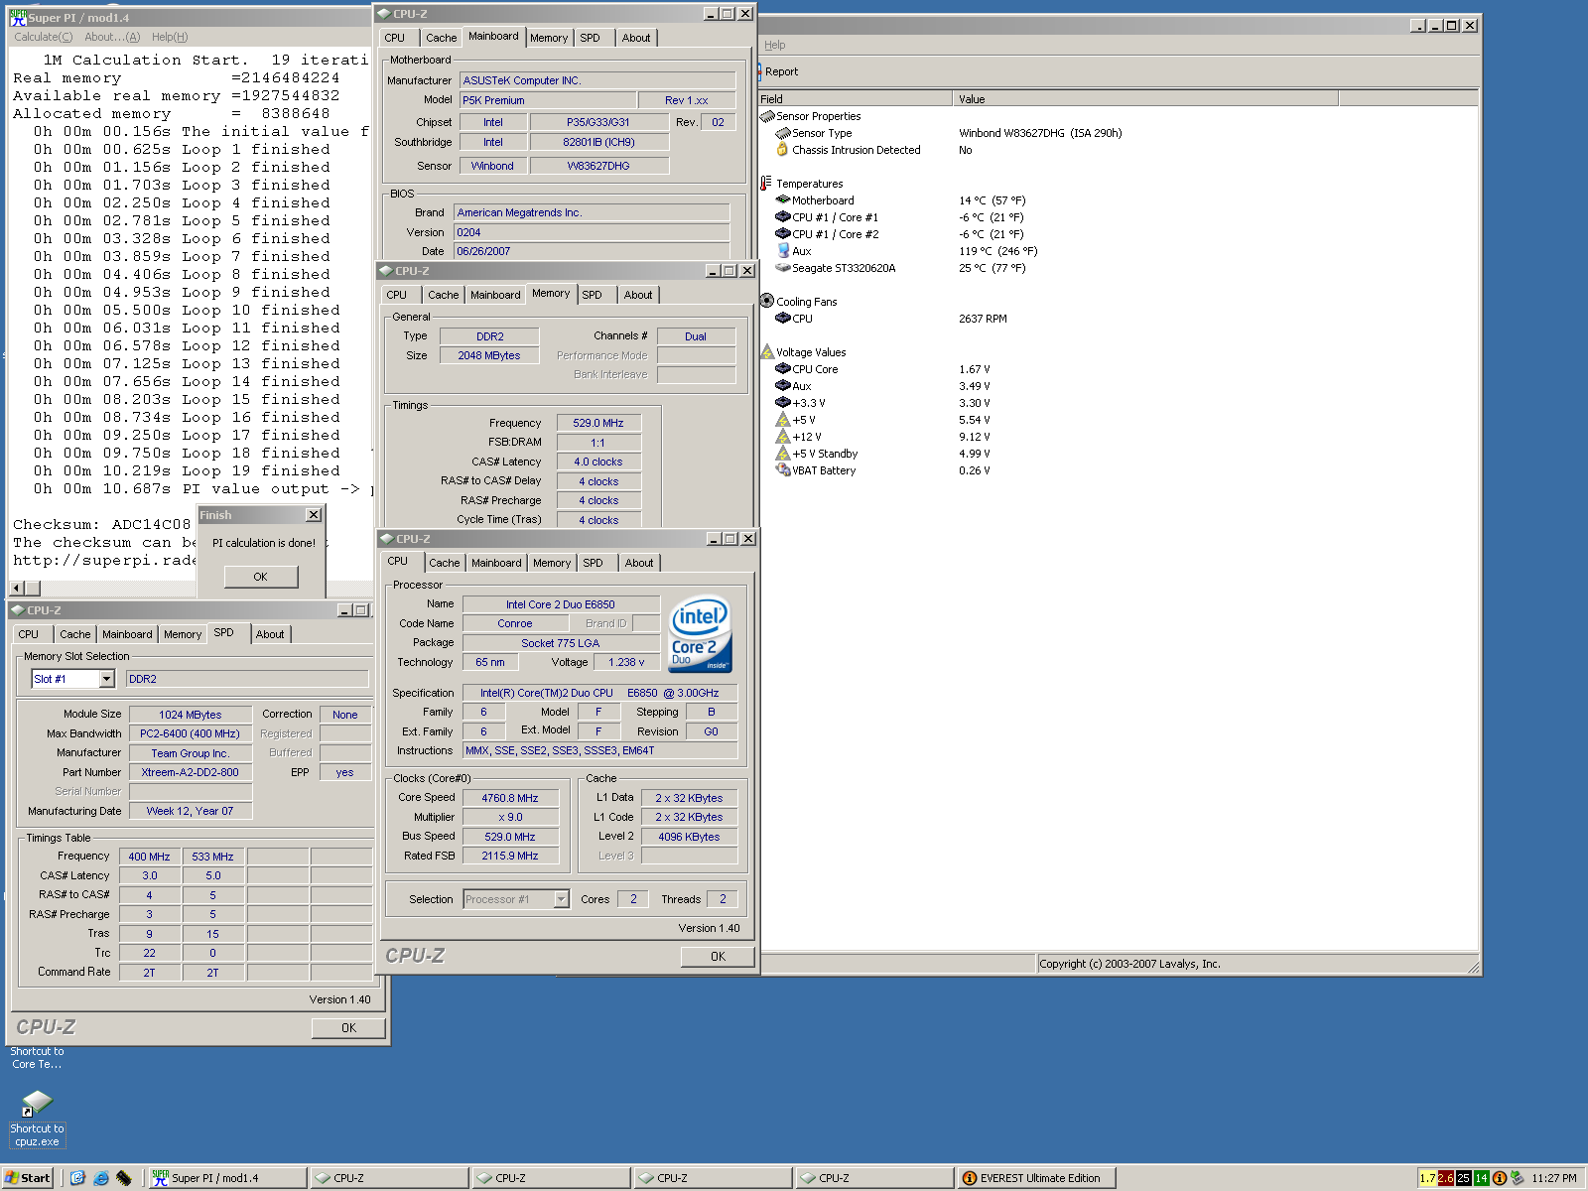Click the +5 V voltage icon

click(782, 420)
